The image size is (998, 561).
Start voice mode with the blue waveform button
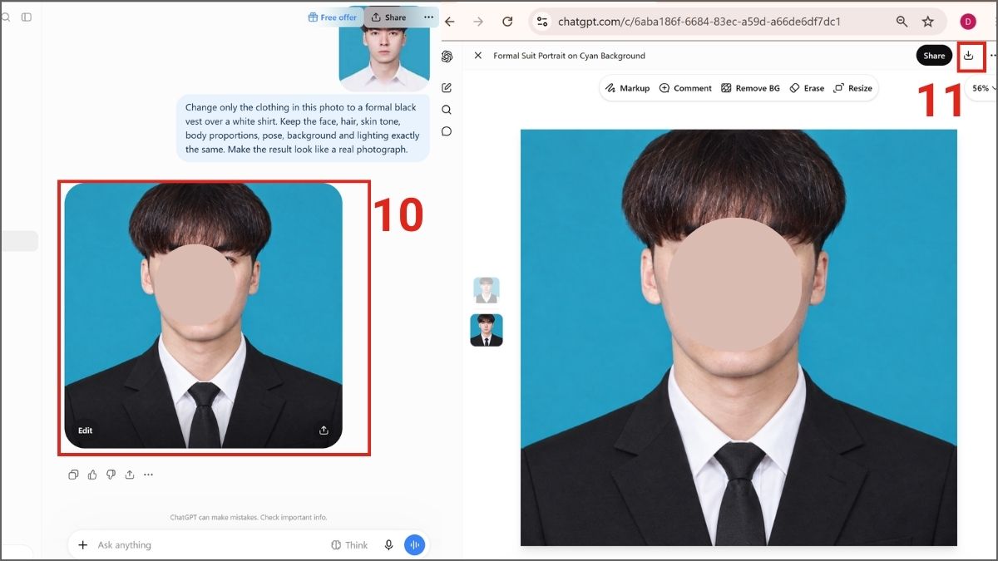414,545
